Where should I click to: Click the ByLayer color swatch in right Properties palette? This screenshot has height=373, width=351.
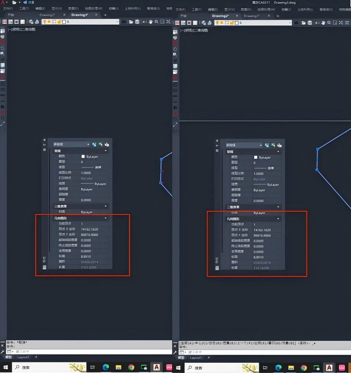pos(255,157)
